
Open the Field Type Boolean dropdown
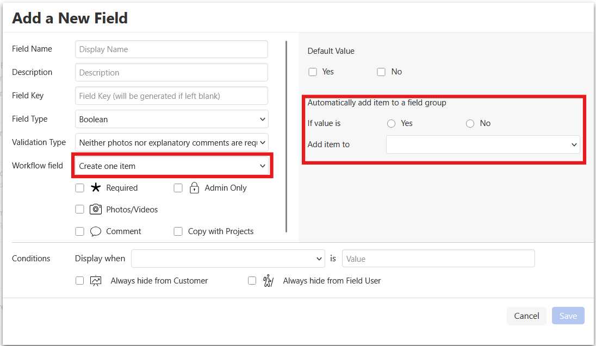(x=172, y=119)
